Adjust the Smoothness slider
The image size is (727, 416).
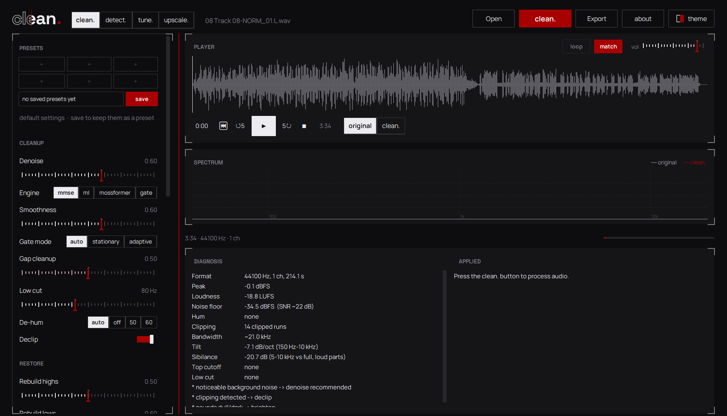[x=88, y=224]
